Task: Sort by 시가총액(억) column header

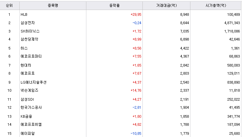Action: (x=216, y=5)
